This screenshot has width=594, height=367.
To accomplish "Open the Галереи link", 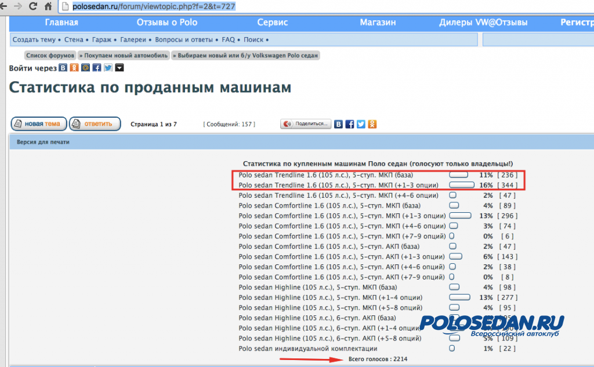I will pyautogui.click(x=133, y=39).
